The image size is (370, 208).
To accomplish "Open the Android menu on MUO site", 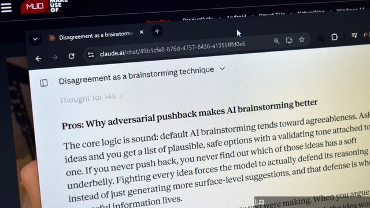I will click(236, 16).
